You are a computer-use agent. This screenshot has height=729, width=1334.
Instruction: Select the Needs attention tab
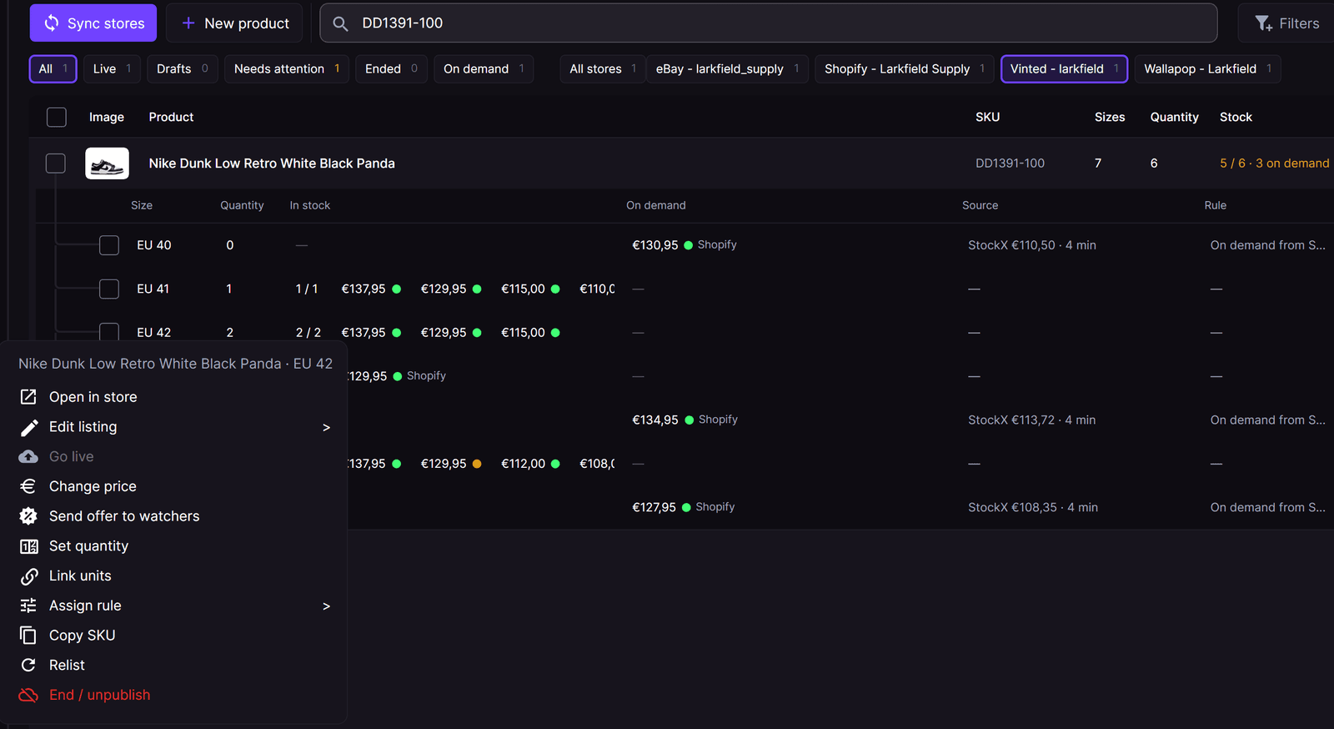point(287,68)
